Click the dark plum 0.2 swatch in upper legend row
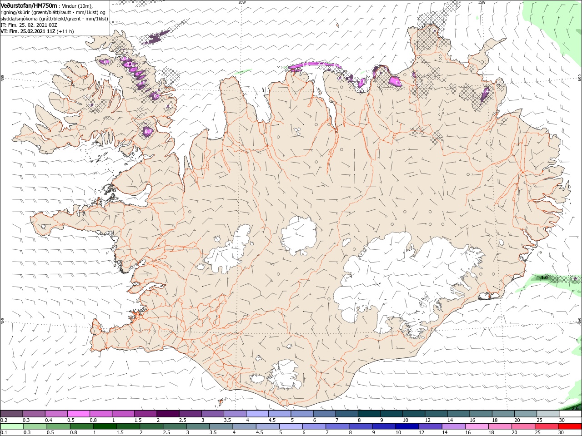Image resolution: width=582 pixels, height=436 pixels. click(x=12, y=414)
